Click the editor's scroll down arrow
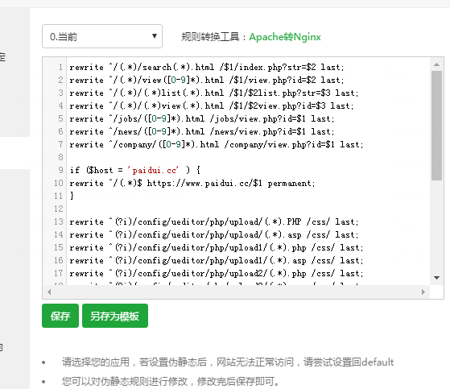450x389 pixels. (x=436, y=278)
